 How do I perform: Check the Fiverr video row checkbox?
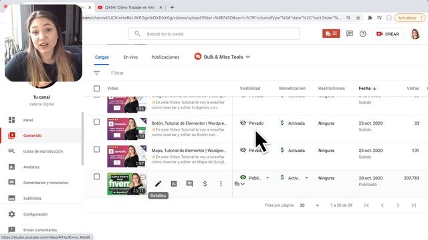coord(96,177)
